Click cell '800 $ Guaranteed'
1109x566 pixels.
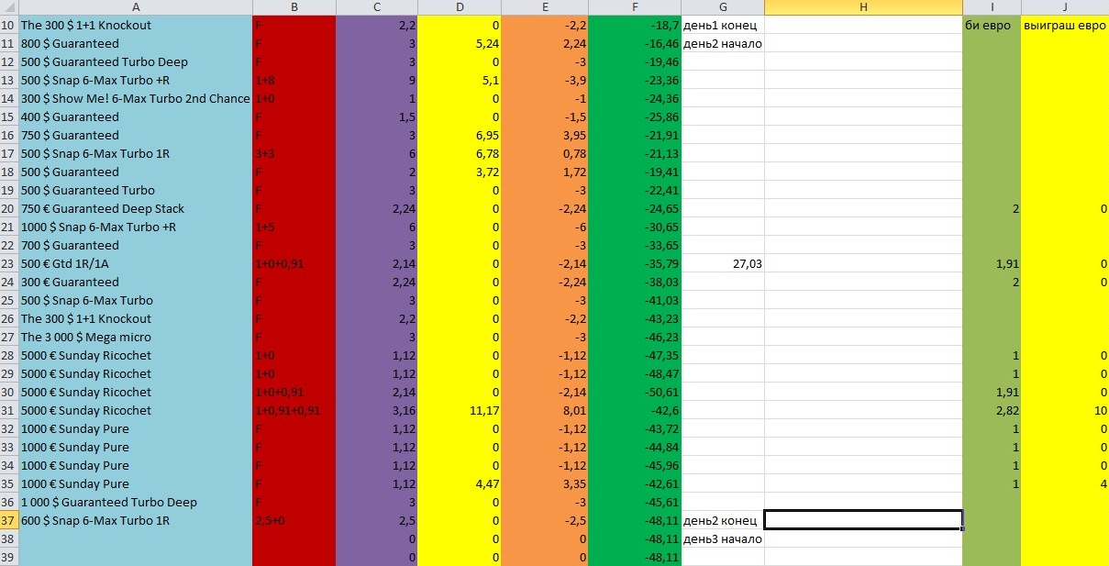(x=136, y=44)
